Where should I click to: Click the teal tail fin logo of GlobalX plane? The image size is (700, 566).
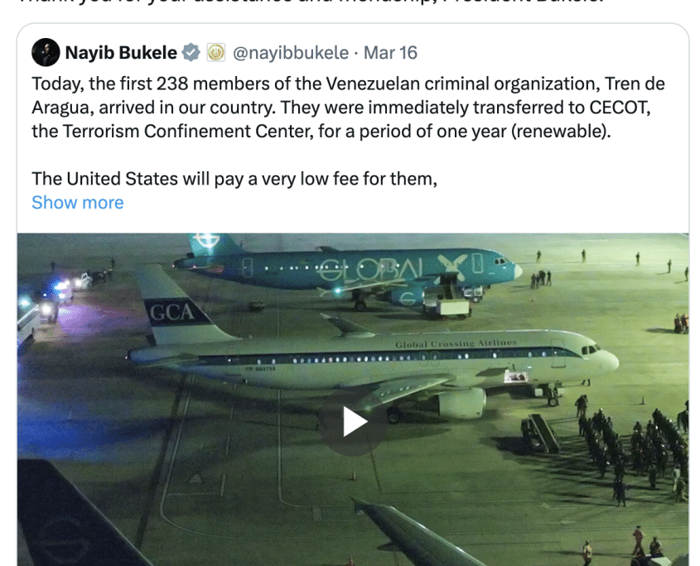tap(207, 246)
